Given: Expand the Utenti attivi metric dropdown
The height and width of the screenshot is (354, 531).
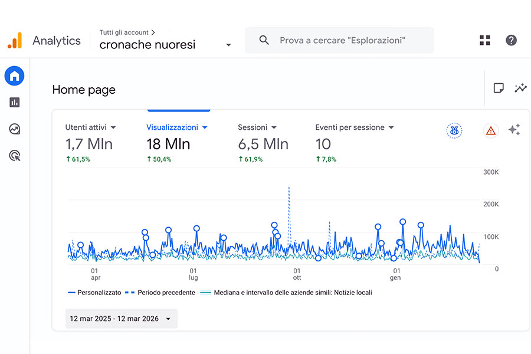Looking at the screenshot, I should [113, 127].
